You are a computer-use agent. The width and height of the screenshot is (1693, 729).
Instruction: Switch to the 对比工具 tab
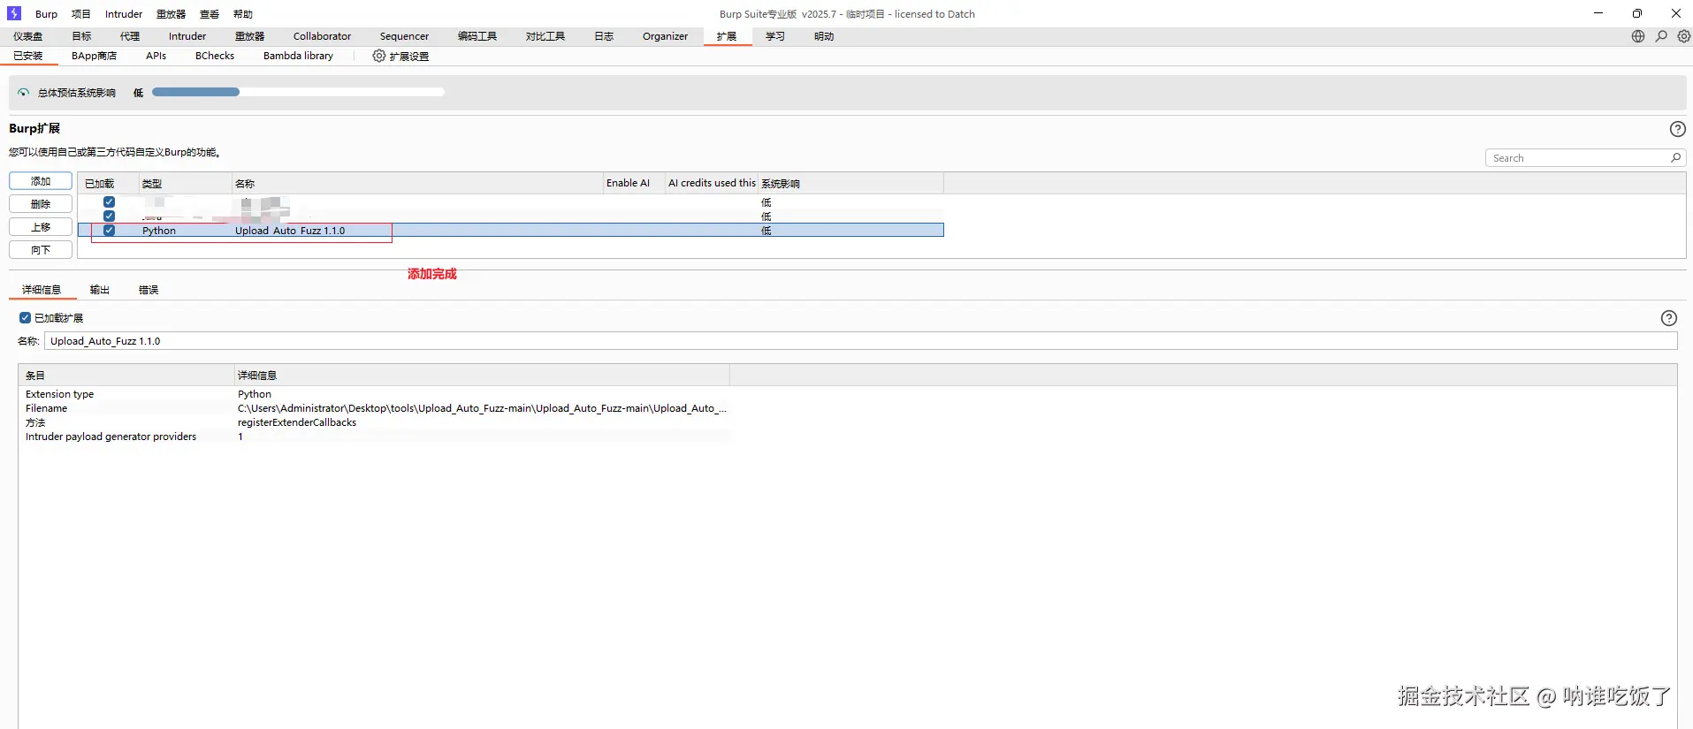click(x=545, y=36)
